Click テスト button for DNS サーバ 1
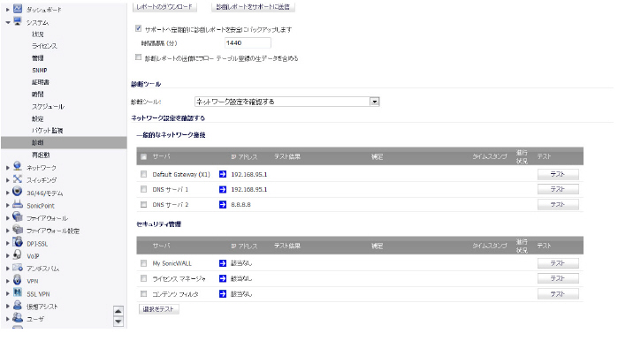This screenshot has height=341, width=618. click(558, 189)
